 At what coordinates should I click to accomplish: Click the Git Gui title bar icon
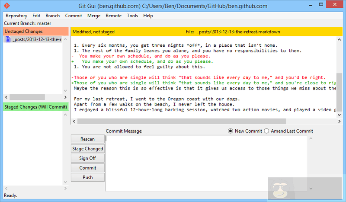pyautogui.click(x=6, y=6)
